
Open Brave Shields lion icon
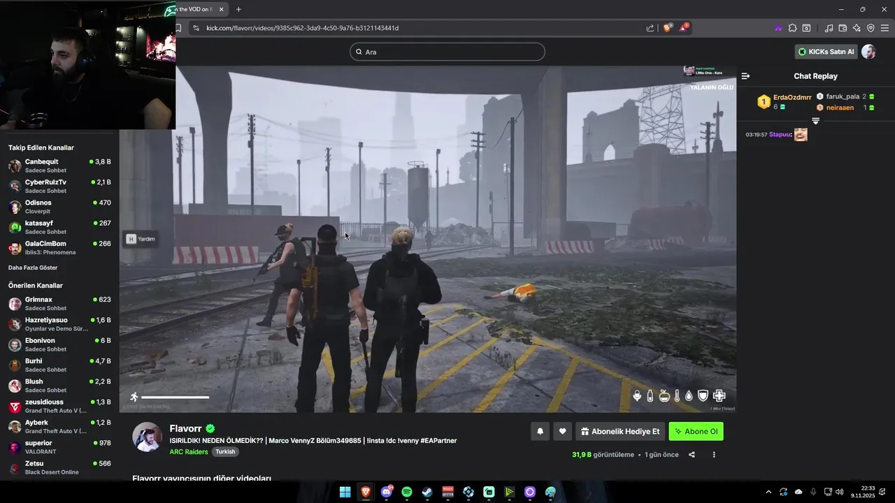667,28
